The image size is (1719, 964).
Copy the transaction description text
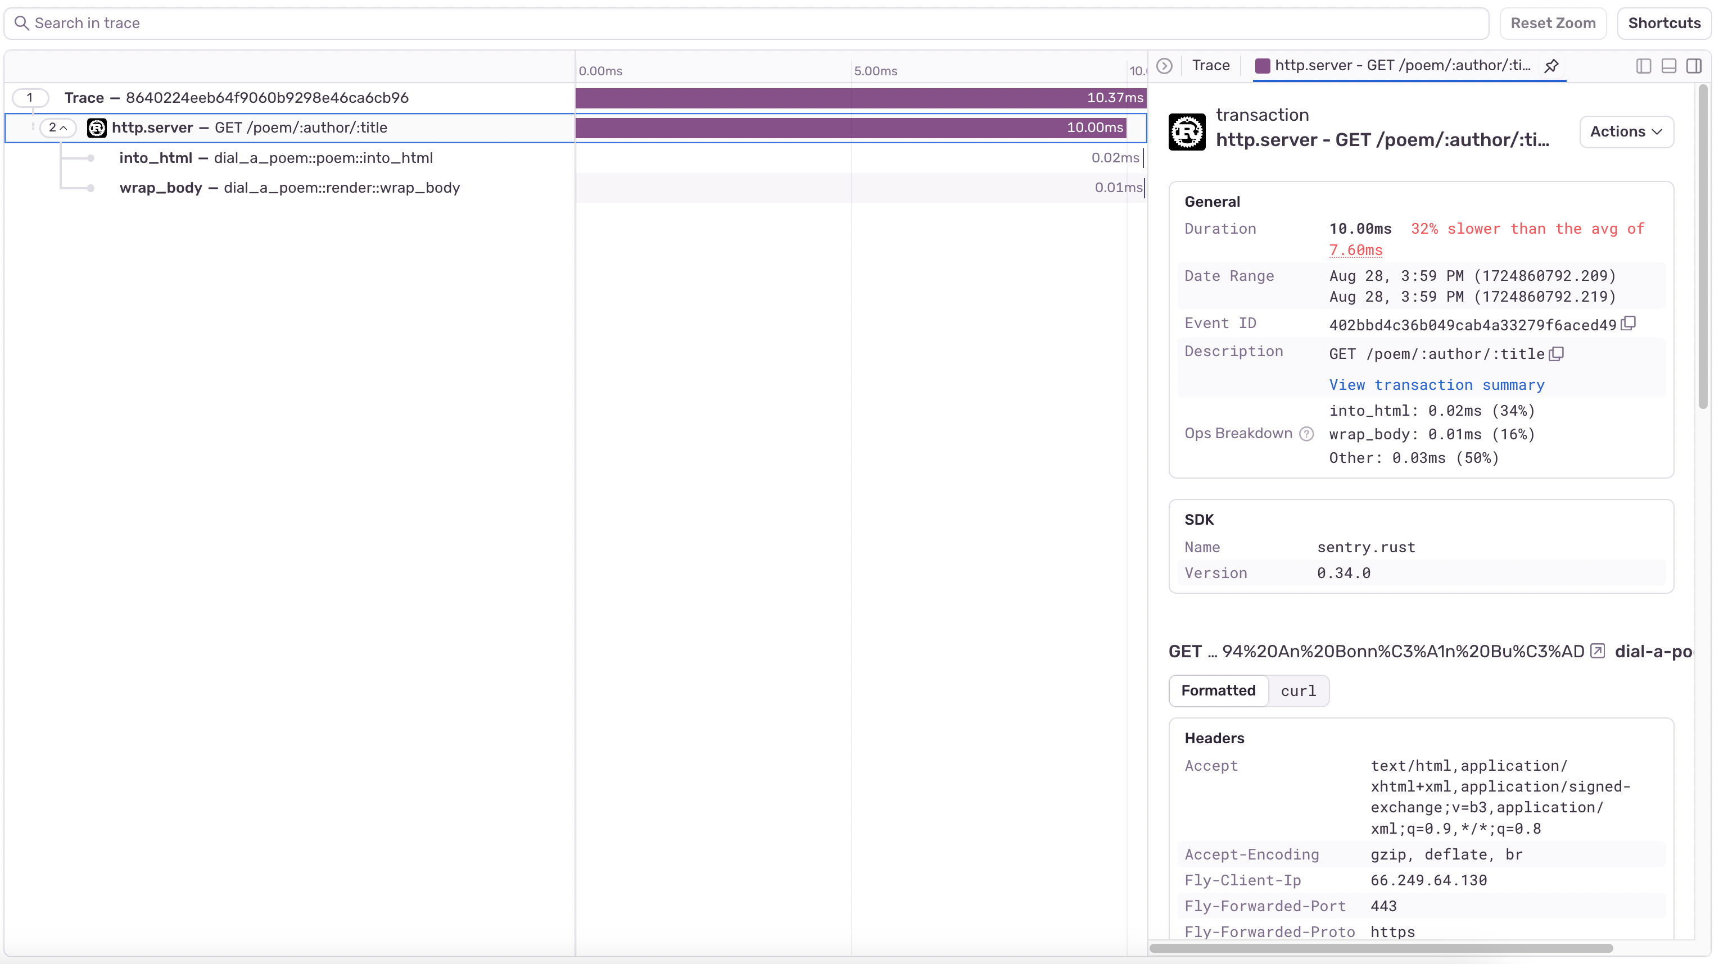pos(1556,353)
